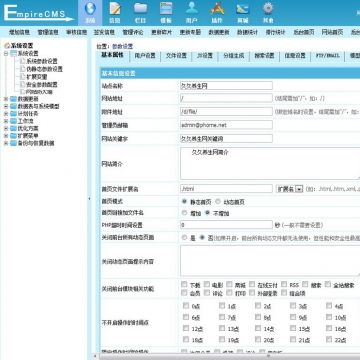Select 不增加 for homepage link filename
This screenshot has width=360, height=360.
click(208, 213)
